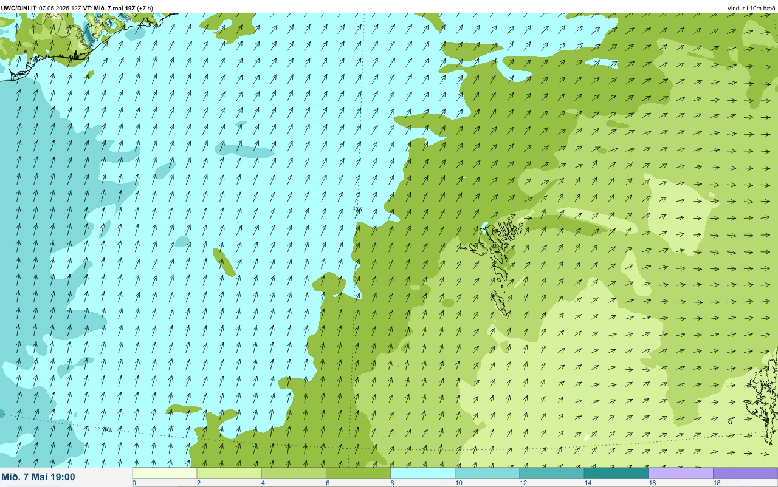Click the 'VT: Mið. 7.maí 19Z' valid time text
The height and width of the screenshot is (487, 778).
pyautogui.click(x=109, y=8)
